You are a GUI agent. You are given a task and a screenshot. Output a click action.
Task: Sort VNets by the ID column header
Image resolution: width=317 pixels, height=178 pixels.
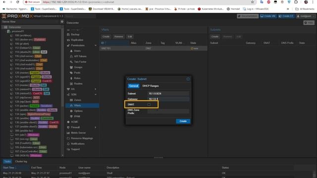pos(114,43)
